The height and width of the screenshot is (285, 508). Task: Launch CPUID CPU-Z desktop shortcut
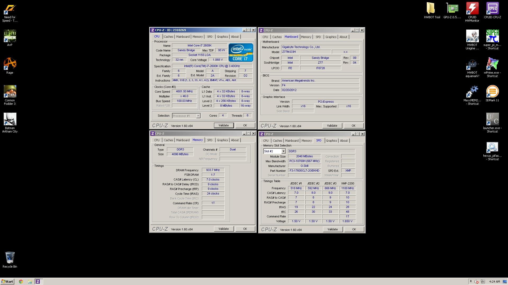[492, 11]
